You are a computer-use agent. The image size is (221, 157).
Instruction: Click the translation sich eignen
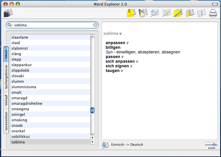pos(117,66)
